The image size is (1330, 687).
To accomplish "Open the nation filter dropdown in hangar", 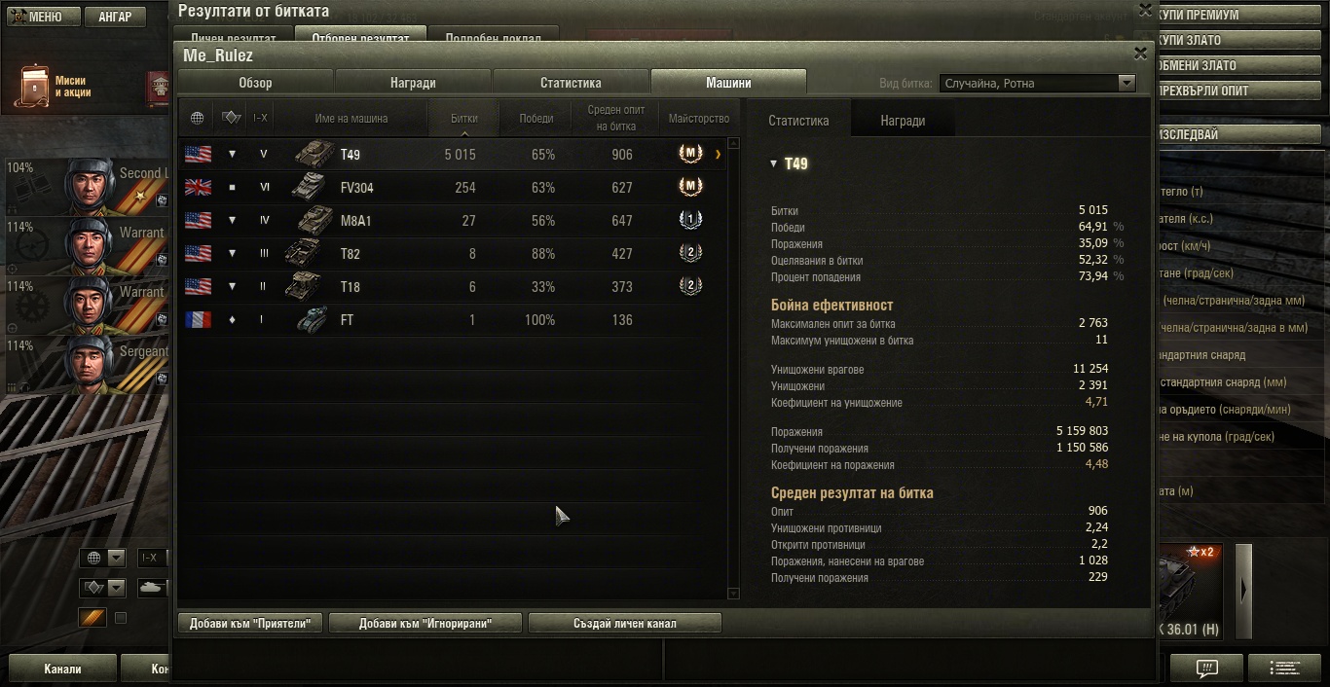I will point(103,558).
